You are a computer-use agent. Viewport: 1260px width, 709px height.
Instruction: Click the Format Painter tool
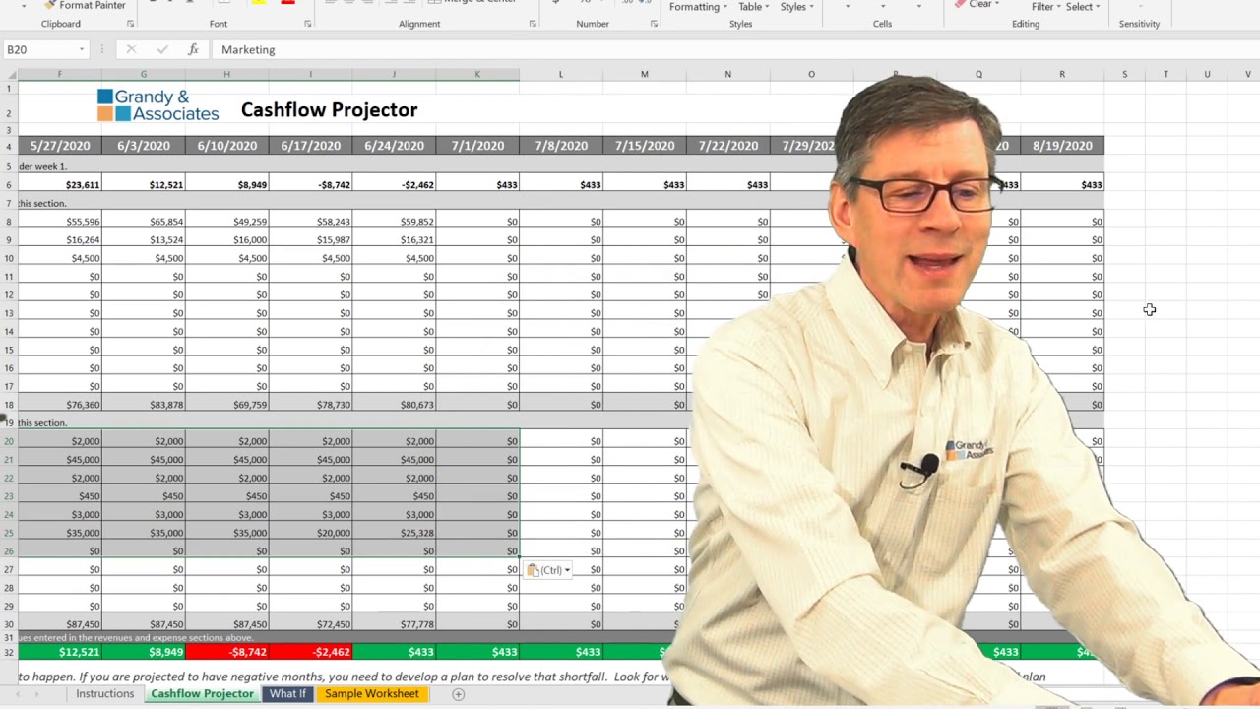[x=85, y=5]
